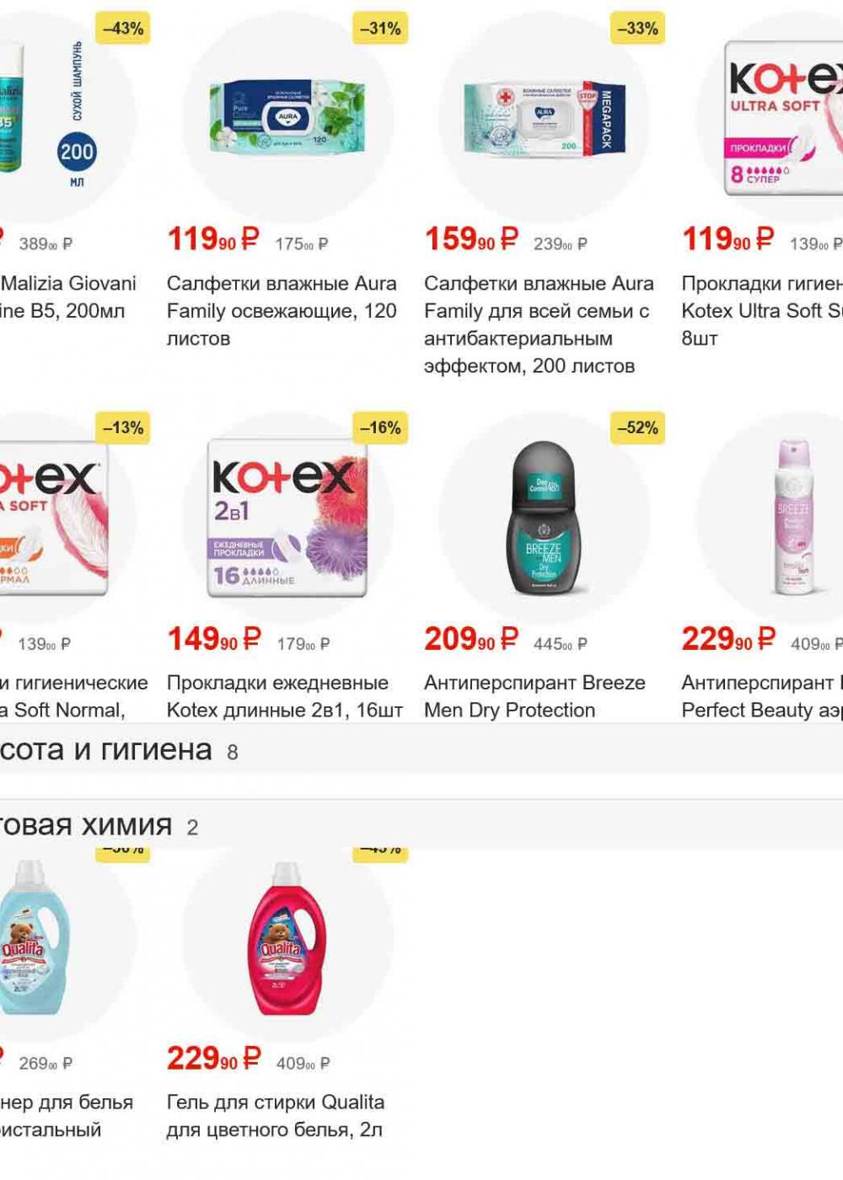This screenshot has height=1180, width=843.
Task: Open link Прокладки ежедневные Kotex длинные 2в1
Action: 284,697
